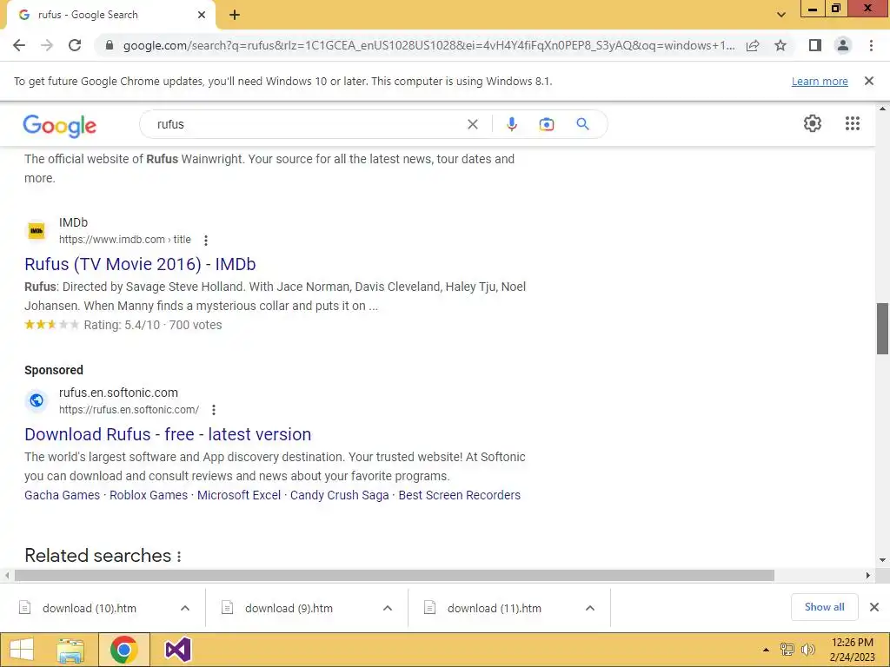Click the Google search box containing 'rufus'
This screenshot has height=667, width=890.
(307, 124)
